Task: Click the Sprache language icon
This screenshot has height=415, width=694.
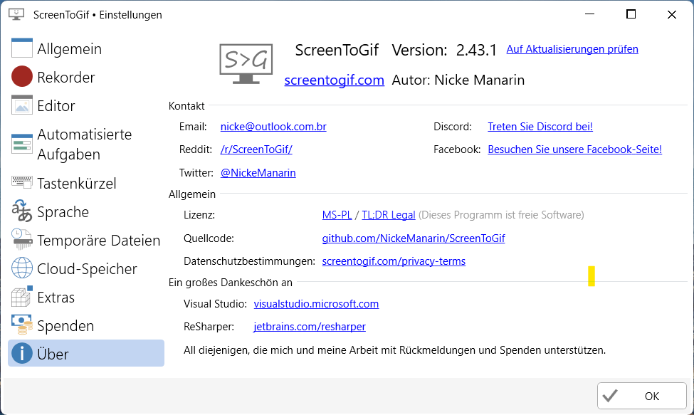Action: (22, 211)
